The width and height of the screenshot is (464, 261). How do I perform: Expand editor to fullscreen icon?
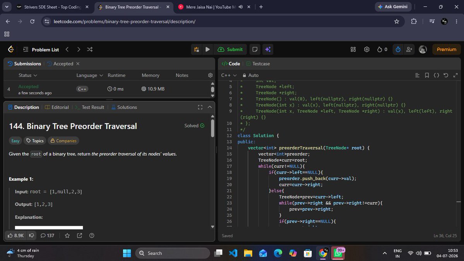(x=455, y=75)
